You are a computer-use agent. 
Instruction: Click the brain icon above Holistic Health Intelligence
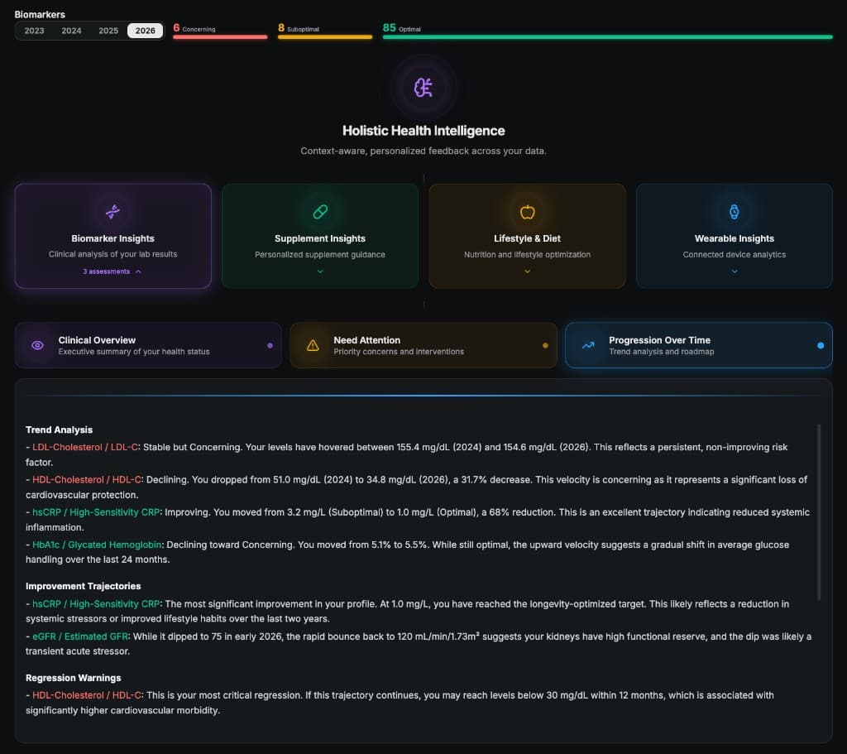pos(423,86)
